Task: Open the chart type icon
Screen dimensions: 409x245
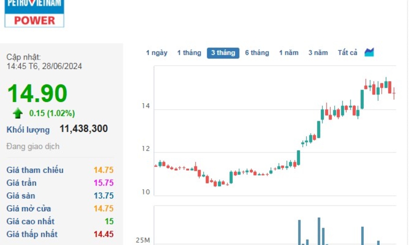Action: point(369,52)
